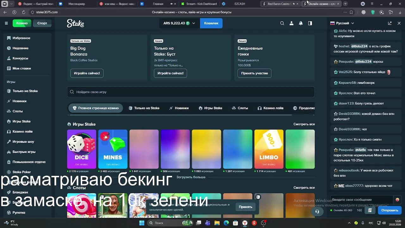Expand the Русский language dropdown
405x228 pixels.
click(352, 23)
